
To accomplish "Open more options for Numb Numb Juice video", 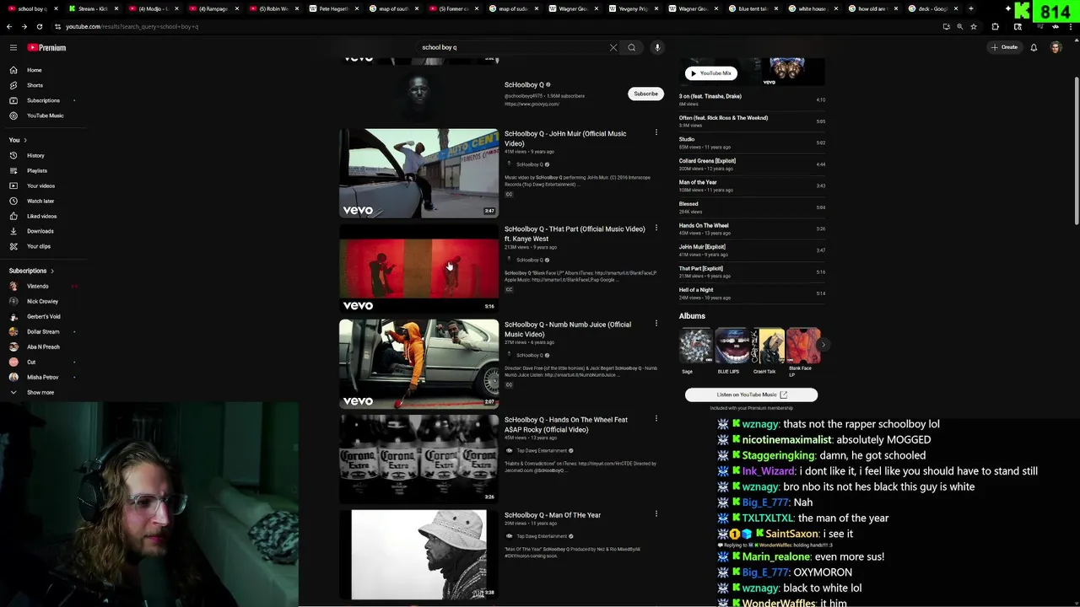I will pyautogui.click(x=656, y=323).
